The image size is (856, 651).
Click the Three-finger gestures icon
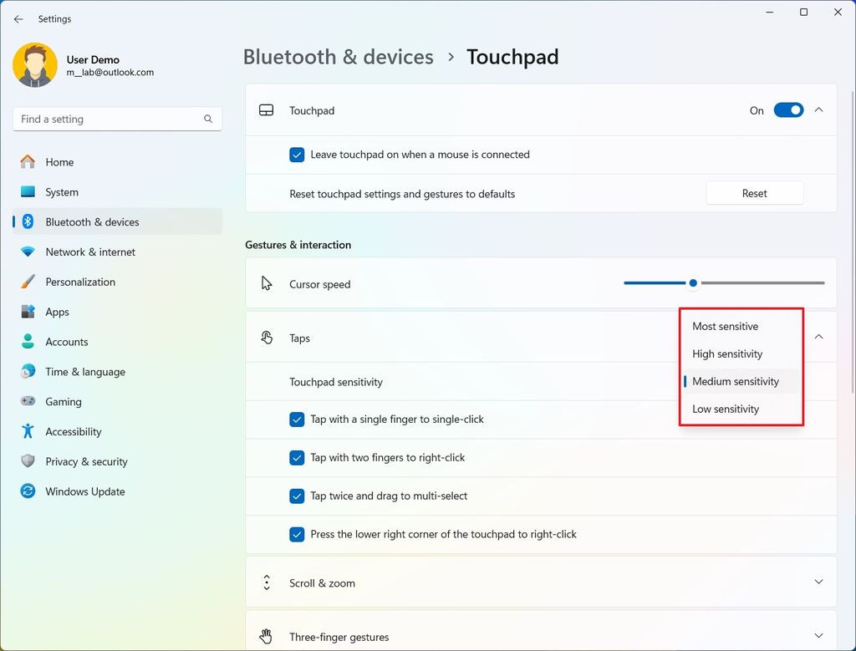pyautogui.click(x=265, y=636)
